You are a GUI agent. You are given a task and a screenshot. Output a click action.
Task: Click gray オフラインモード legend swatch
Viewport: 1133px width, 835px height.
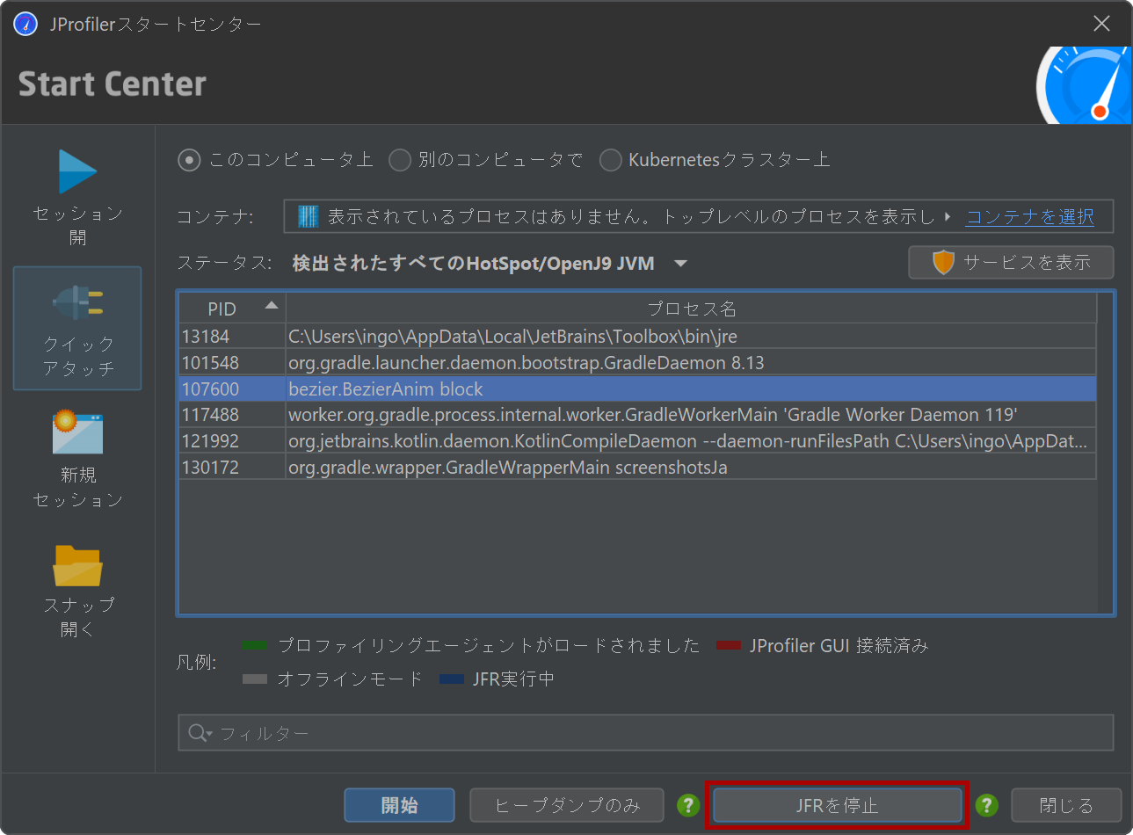pyautogui.click(x=255, y=679)
